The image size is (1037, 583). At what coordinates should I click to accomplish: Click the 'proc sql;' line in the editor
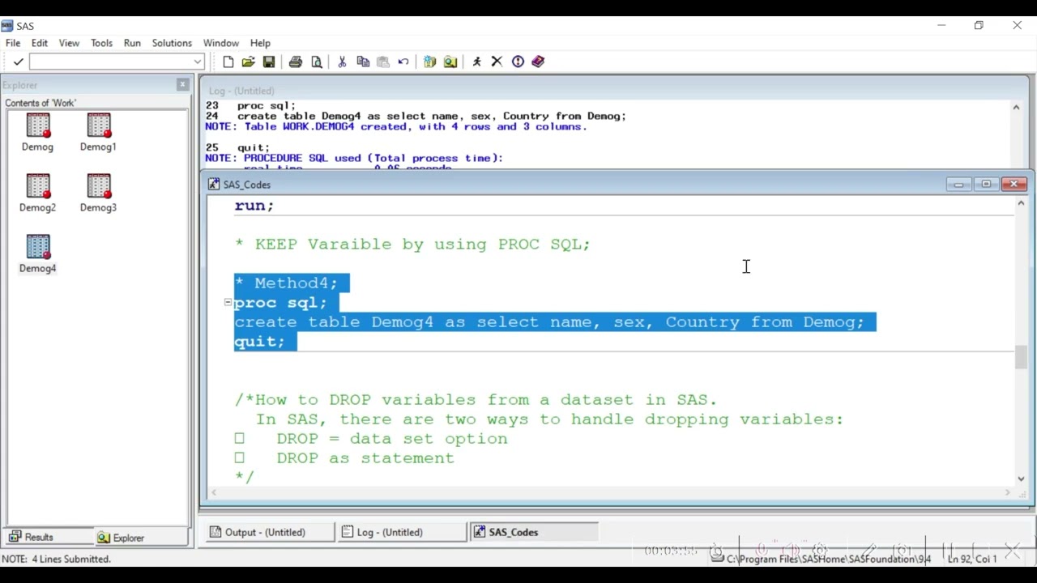click(x=280, y=303)
